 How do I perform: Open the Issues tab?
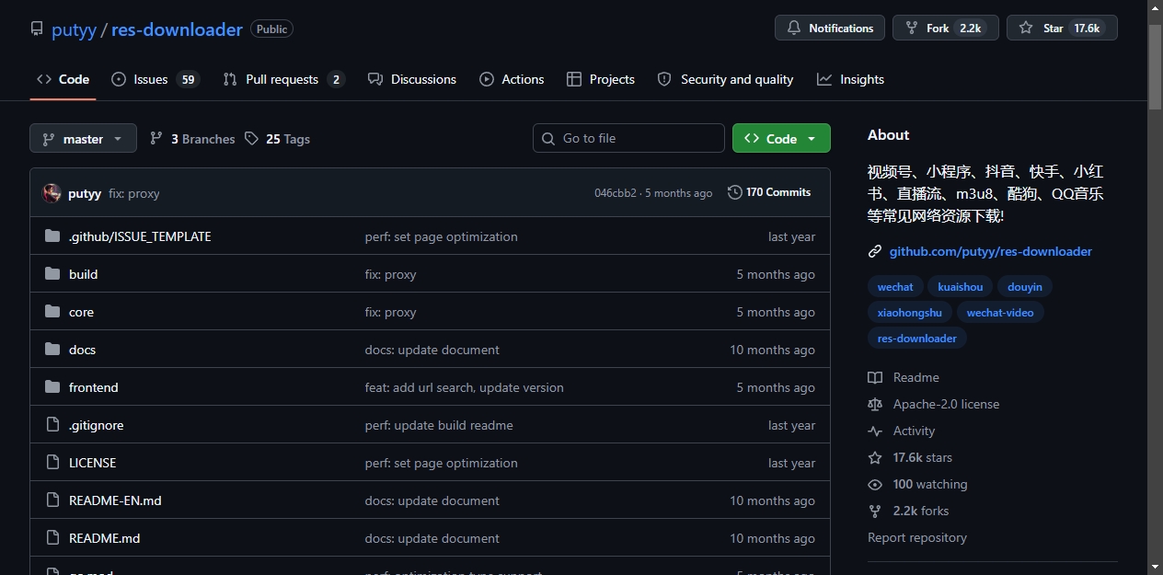pyautogui.click(x=155, y=79)
